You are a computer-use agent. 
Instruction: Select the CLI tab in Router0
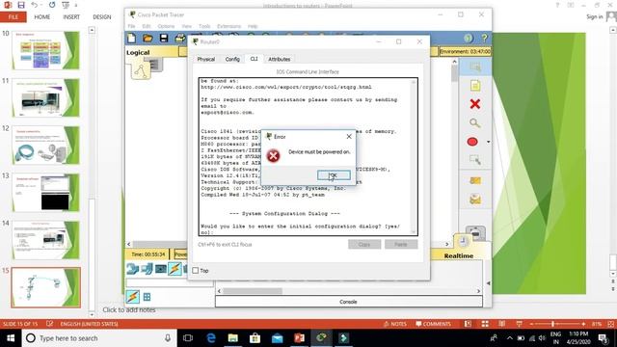pyautogui.click(x=254, y=59)
